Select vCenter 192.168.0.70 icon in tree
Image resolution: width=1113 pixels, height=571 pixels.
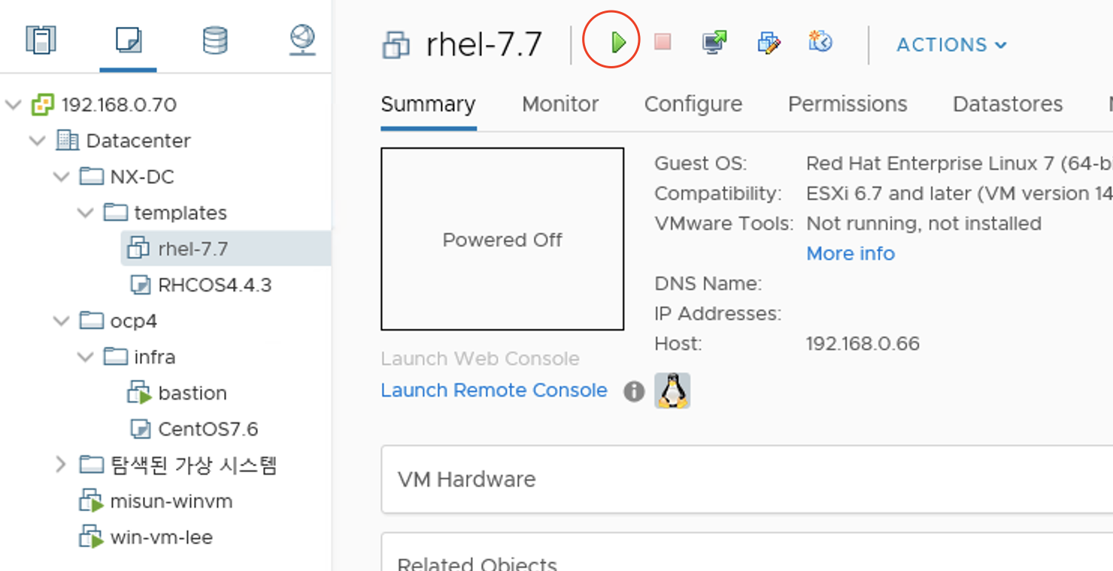(x=43, y=104)
